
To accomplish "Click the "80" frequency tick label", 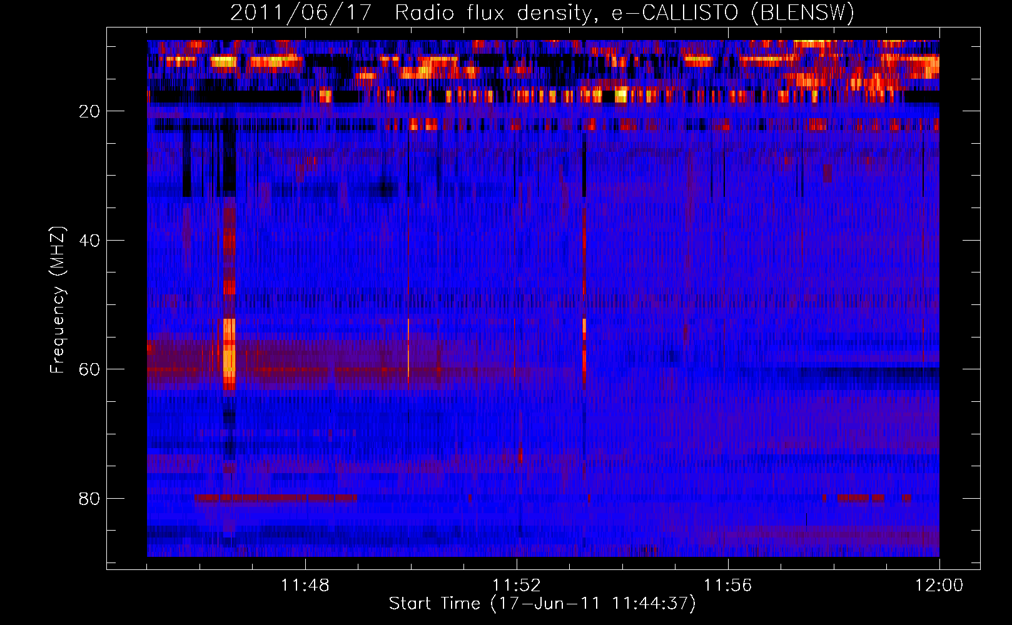I will click(89, 499).
